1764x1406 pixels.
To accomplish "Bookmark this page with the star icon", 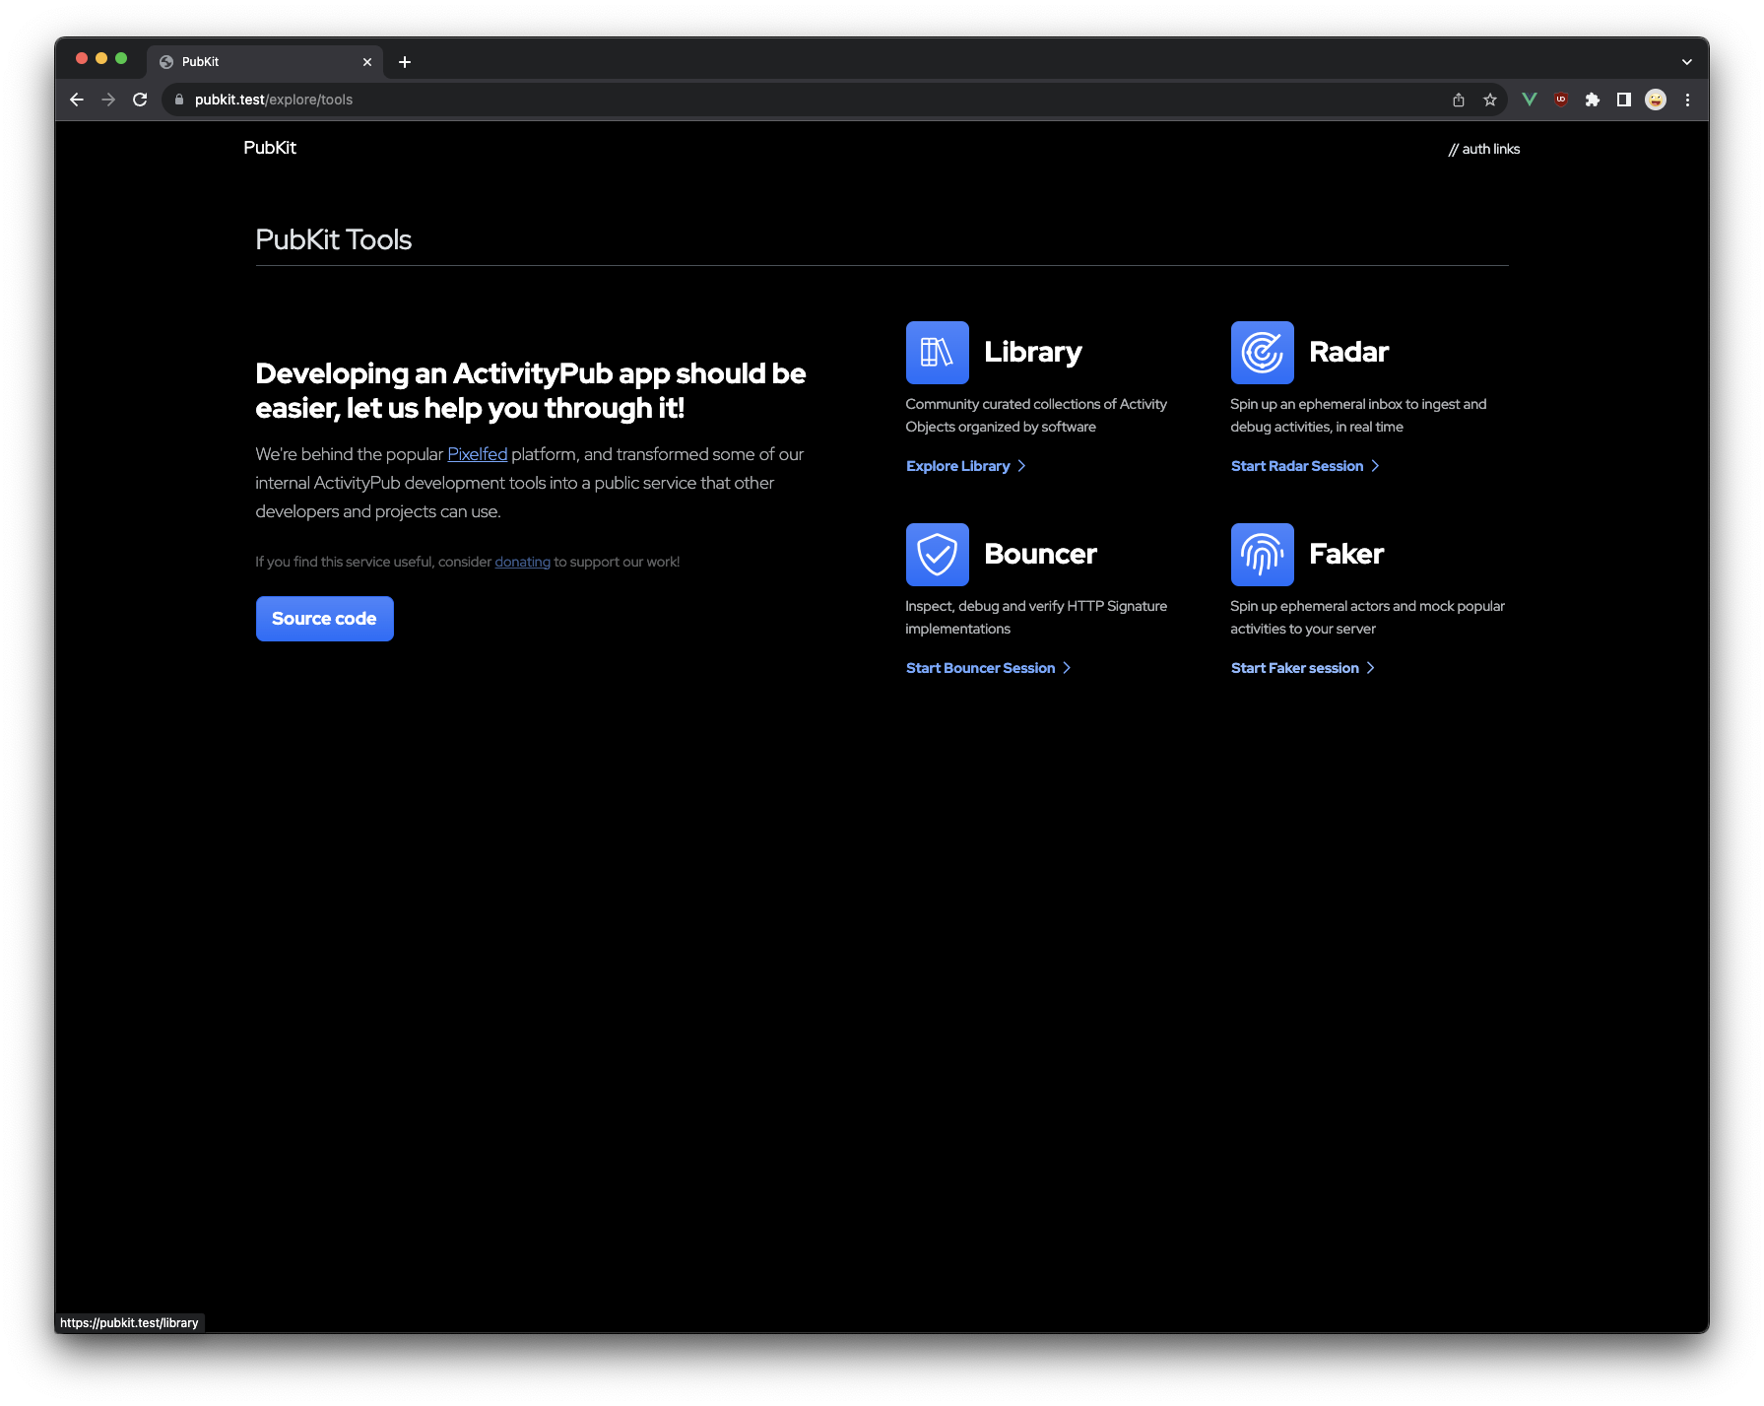I will tap(1490, 100).
